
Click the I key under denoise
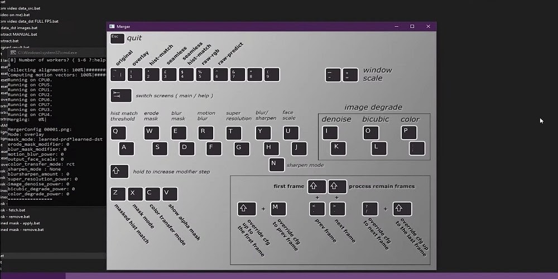coord(330,133)
